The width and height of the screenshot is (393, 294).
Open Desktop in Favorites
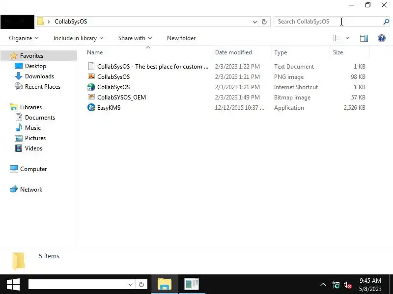[35, 66]
